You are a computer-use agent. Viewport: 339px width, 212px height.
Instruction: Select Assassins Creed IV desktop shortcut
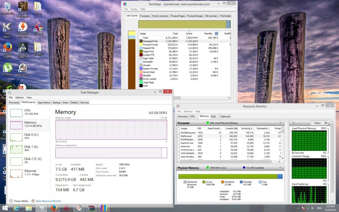click(23, 51)
